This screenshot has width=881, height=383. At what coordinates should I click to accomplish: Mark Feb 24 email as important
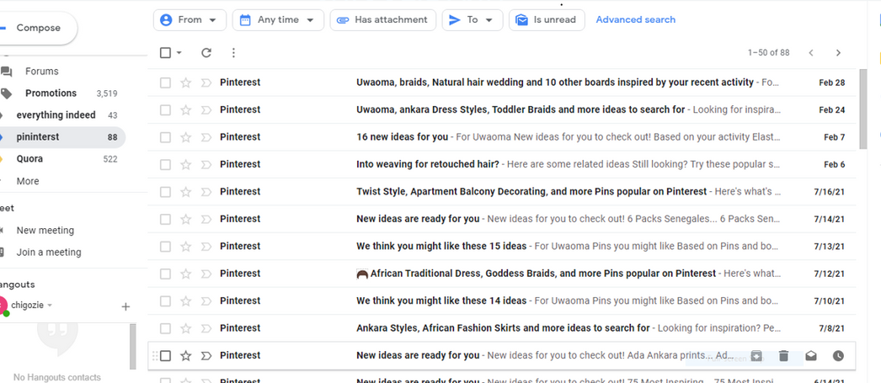coord(206,110)
